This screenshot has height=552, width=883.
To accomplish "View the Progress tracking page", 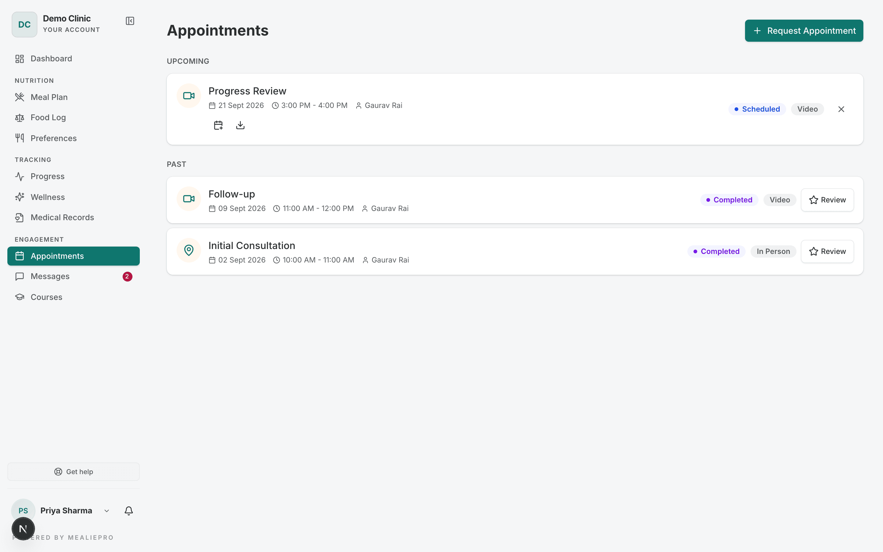I will pos(73,176).
